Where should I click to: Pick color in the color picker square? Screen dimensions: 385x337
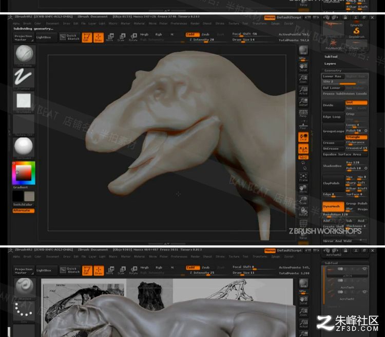click(24, 173)
